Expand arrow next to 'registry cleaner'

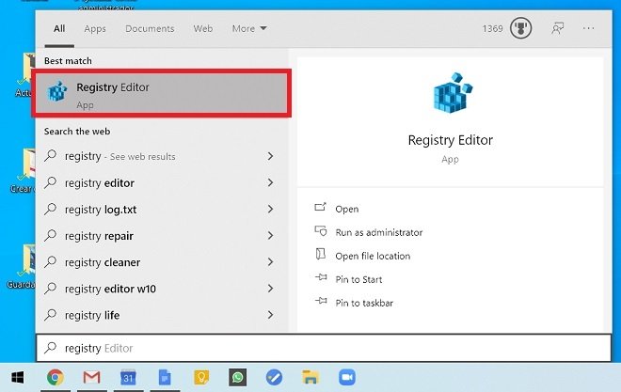[x=270, y=262]
